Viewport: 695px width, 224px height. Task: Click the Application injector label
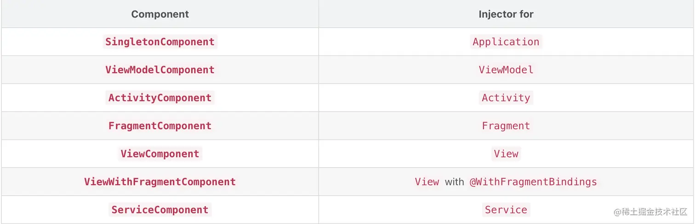pos(506,42)
